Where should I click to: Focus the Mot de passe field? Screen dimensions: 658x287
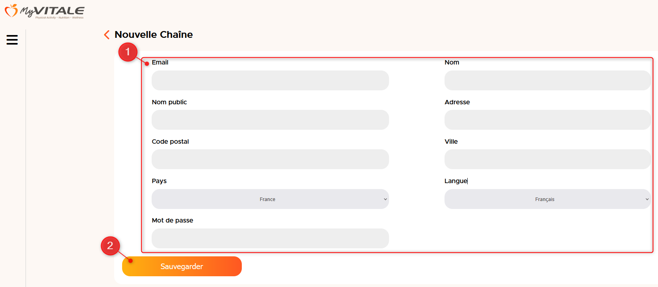coord(270,238)
